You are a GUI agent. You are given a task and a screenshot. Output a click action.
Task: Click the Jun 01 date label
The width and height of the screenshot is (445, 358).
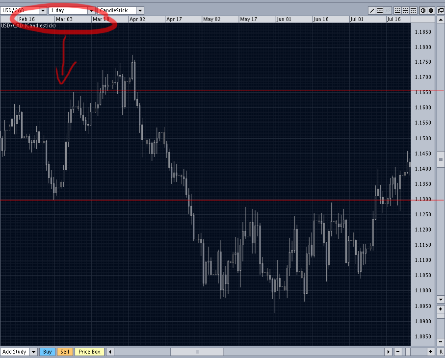[x=284, y=19]
